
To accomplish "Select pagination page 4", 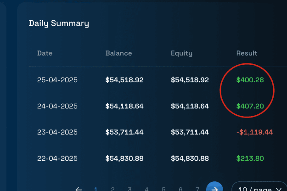I will (x=146, y=189).
